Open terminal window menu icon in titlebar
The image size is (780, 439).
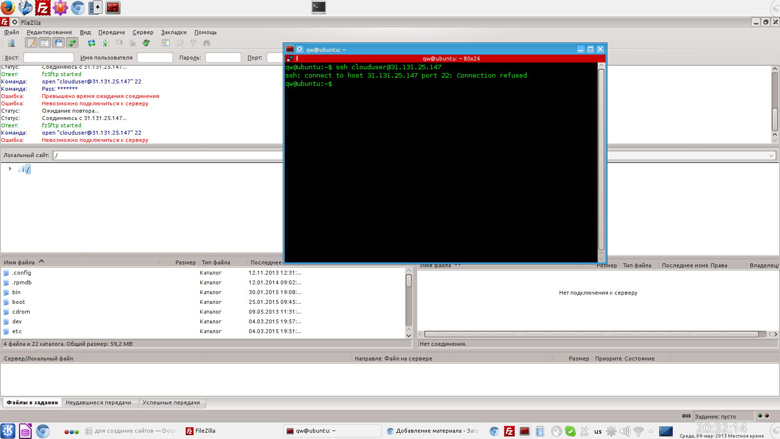click(290, 49)
